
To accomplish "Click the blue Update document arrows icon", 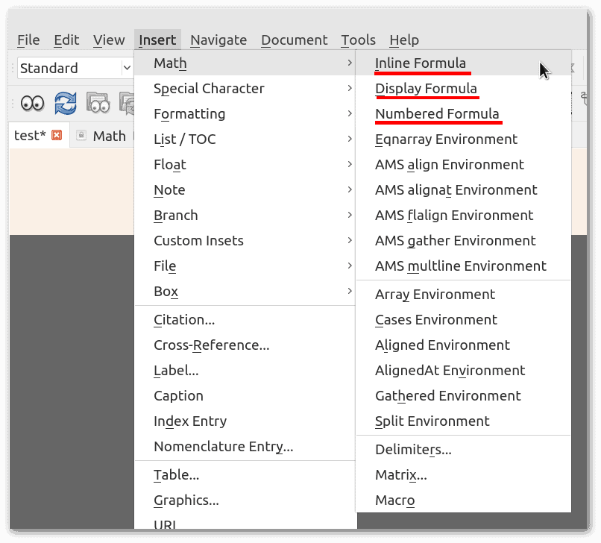I will (x=66, y=103).
